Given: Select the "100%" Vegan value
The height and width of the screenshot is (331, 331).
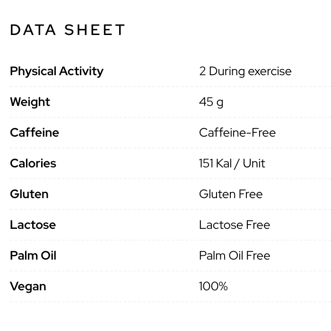Looking at the screenshot, I should pos(213,287).
